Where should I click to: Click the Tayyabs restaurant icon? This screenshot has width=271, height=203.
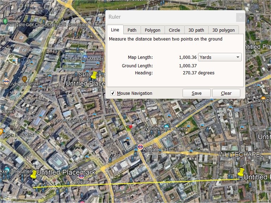click(x=263, y=99)
